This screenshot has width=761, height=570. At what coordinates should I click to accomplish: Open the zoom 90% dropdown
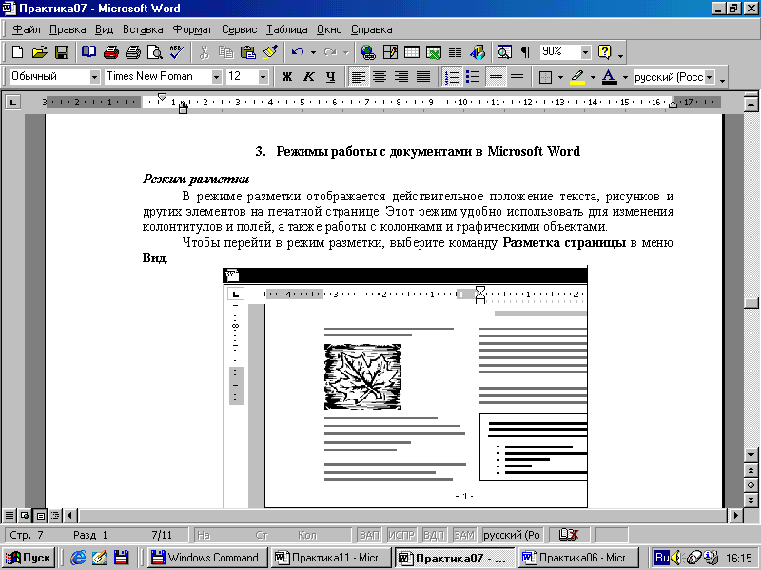click(x=586, y=52)
